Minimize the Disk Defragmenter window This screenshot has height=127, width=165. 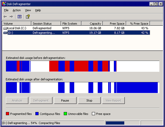(x=151, y=4)
